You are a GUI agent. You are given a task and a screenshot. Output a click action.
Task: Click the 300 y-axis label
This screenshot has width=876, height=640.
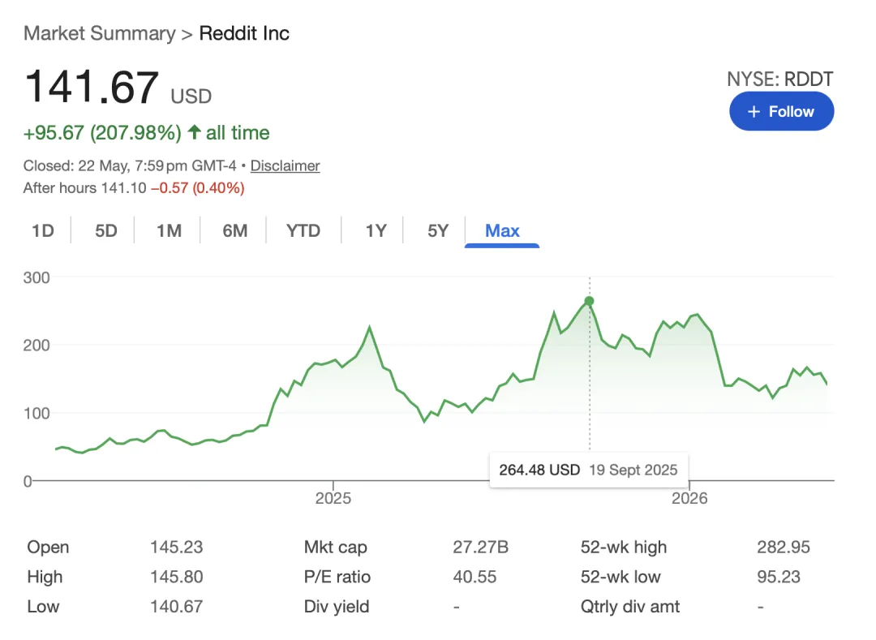pos(36,277)
